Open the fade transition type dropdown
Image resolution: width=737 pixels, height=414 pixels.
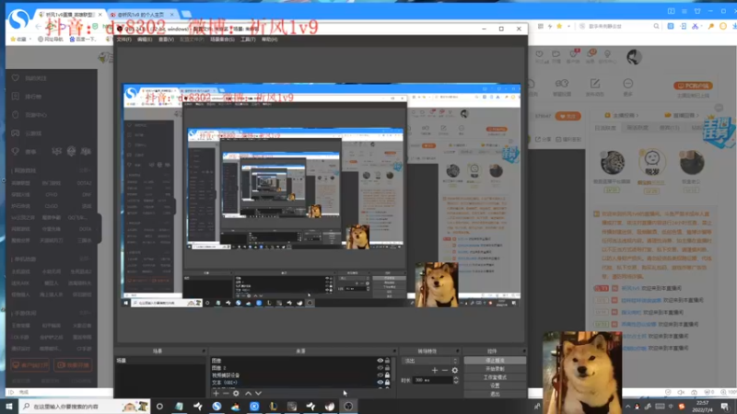pos(430,361)
